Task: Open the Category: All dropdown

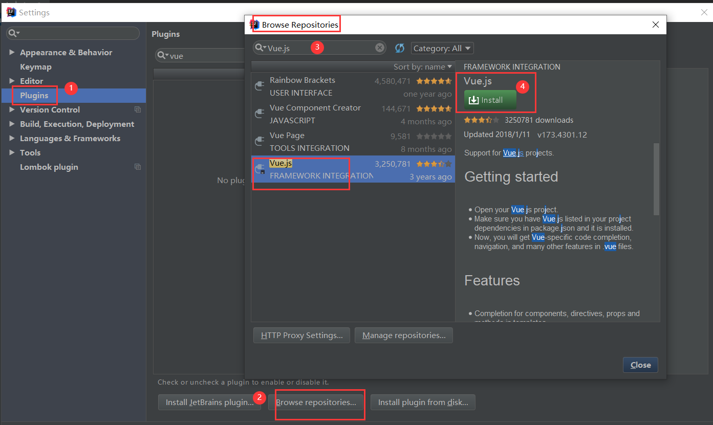Action: (x=442, y=48)
